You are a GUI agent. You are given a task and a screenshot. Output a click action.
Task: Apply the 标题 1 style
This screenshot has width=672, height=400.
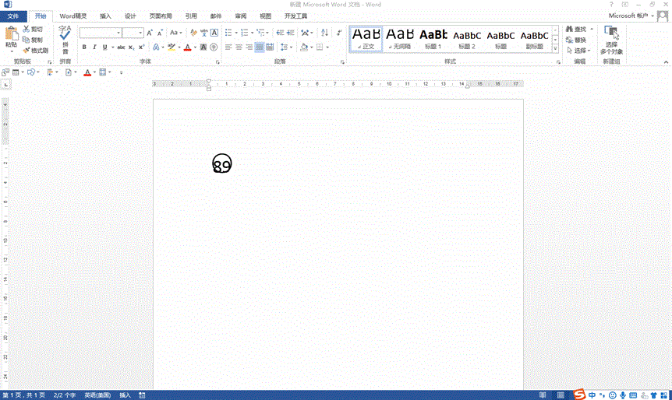coord(433,38)
